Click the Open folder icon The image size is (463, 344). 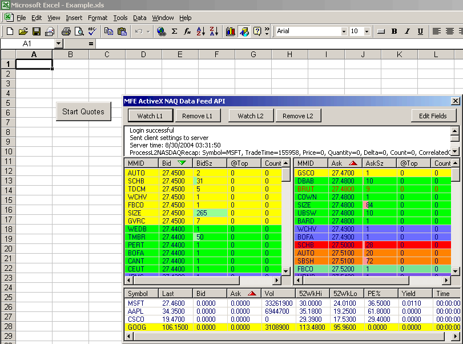tap(23, 31)
